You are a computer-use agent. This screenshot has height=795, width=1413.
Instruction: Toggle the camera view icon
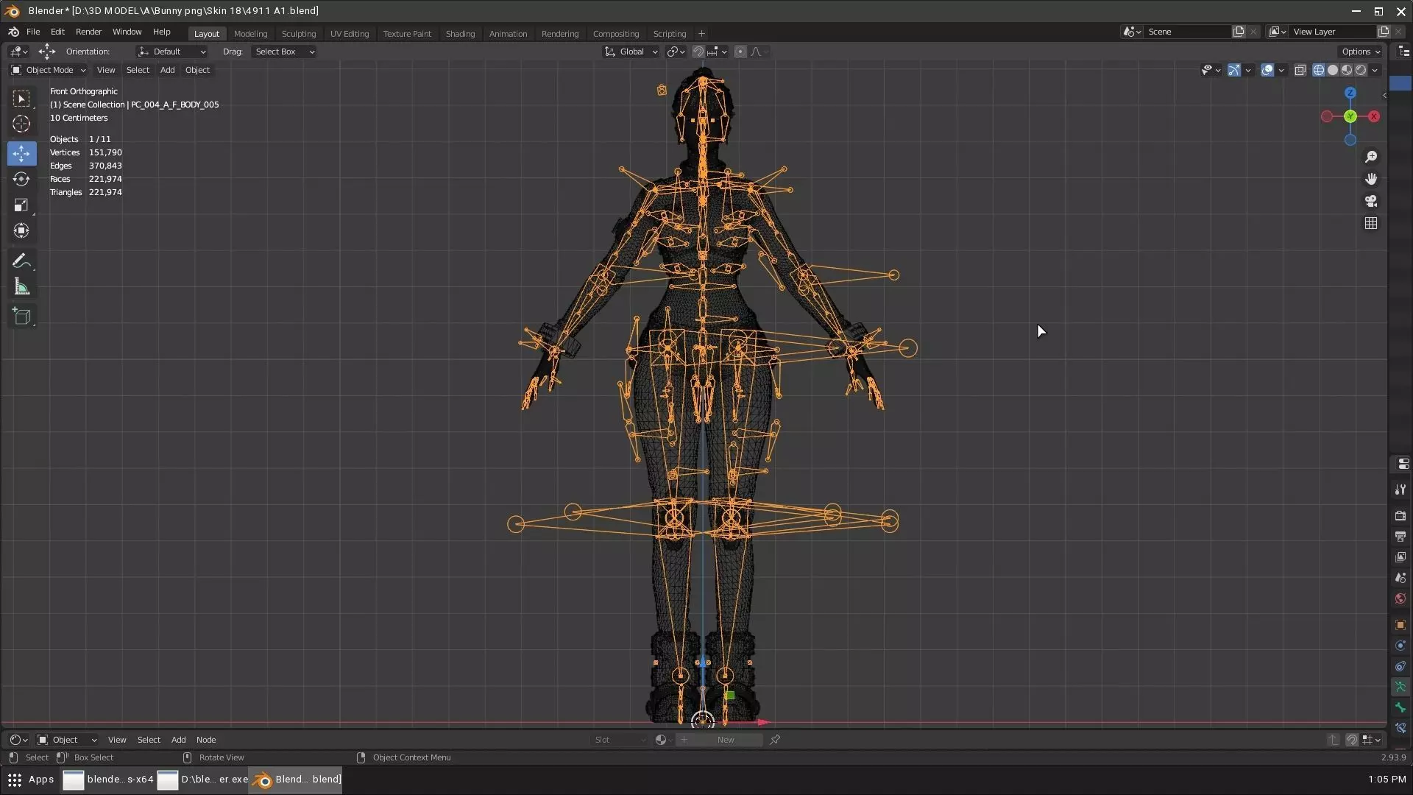1371,201
